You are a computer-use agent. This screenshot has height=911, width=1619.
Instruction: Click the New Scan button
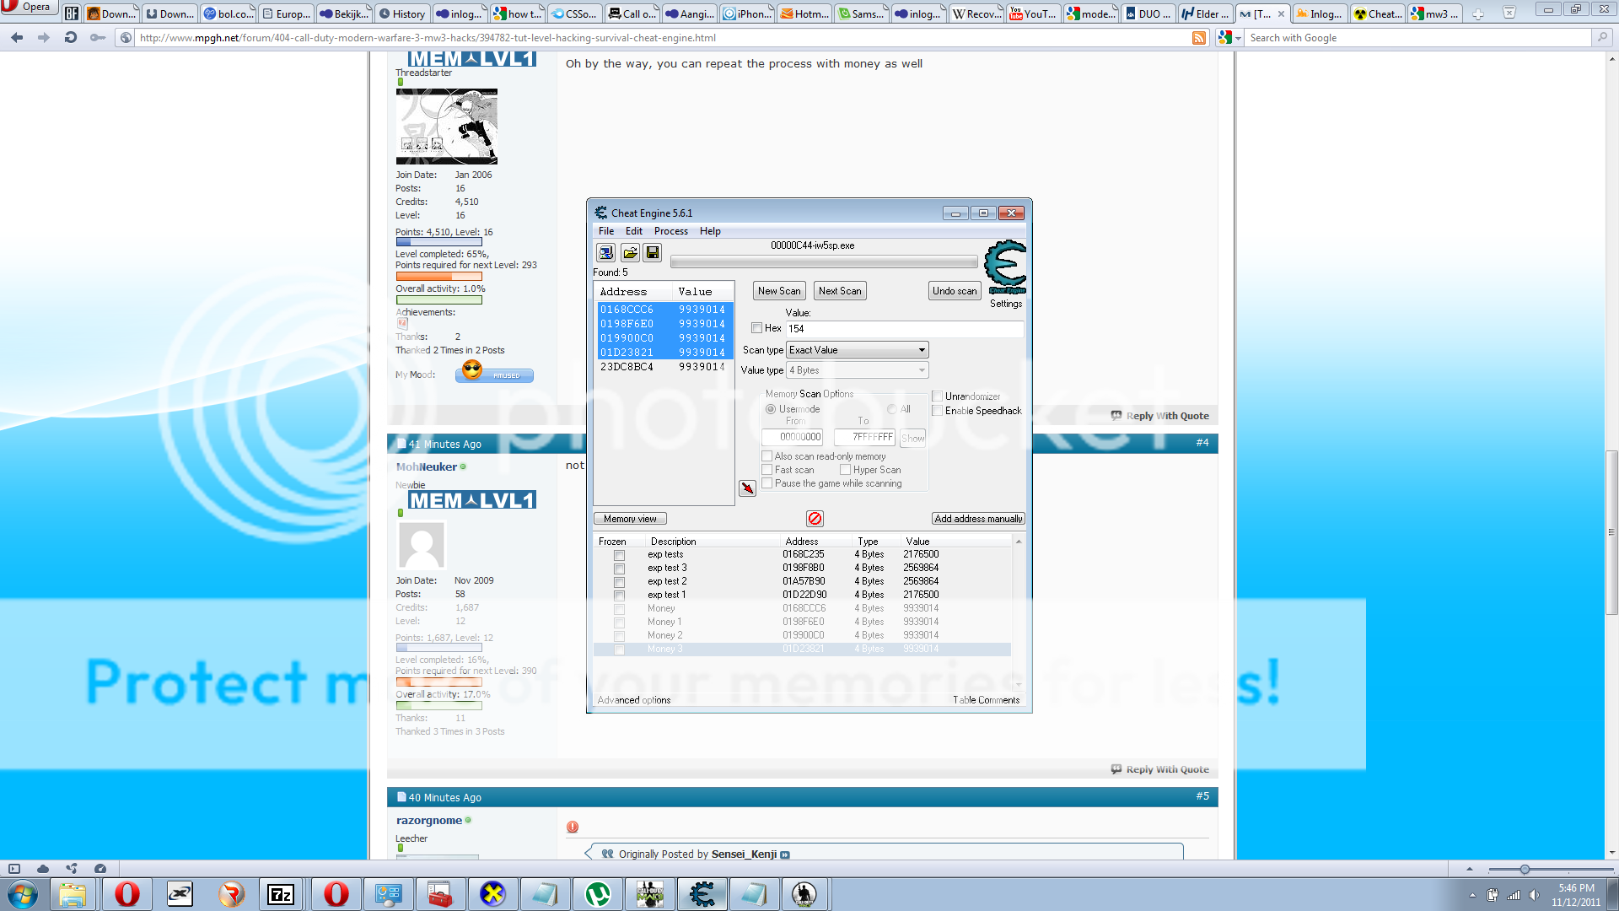point(779,291)
